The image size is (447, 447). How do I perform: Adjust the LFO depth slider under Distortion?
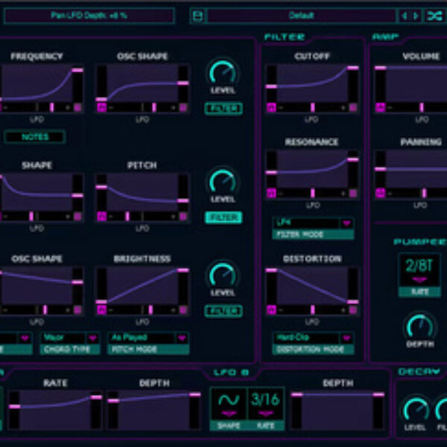coord(312,310)
